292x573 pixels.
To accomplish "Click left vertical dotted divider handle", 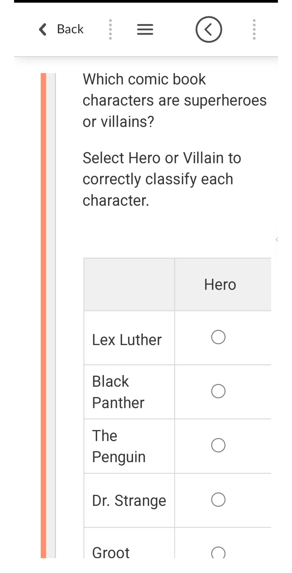I will (110, 29).
